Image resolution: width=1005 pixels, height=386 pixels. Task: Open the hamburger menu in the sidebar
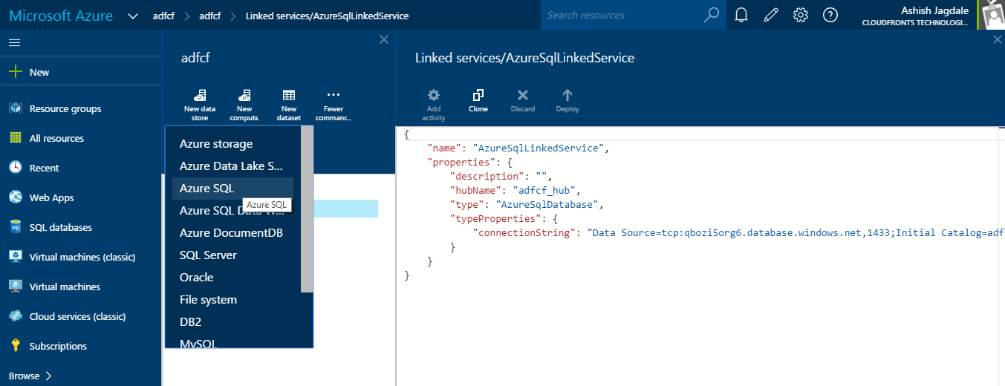[x=14, y=43]
